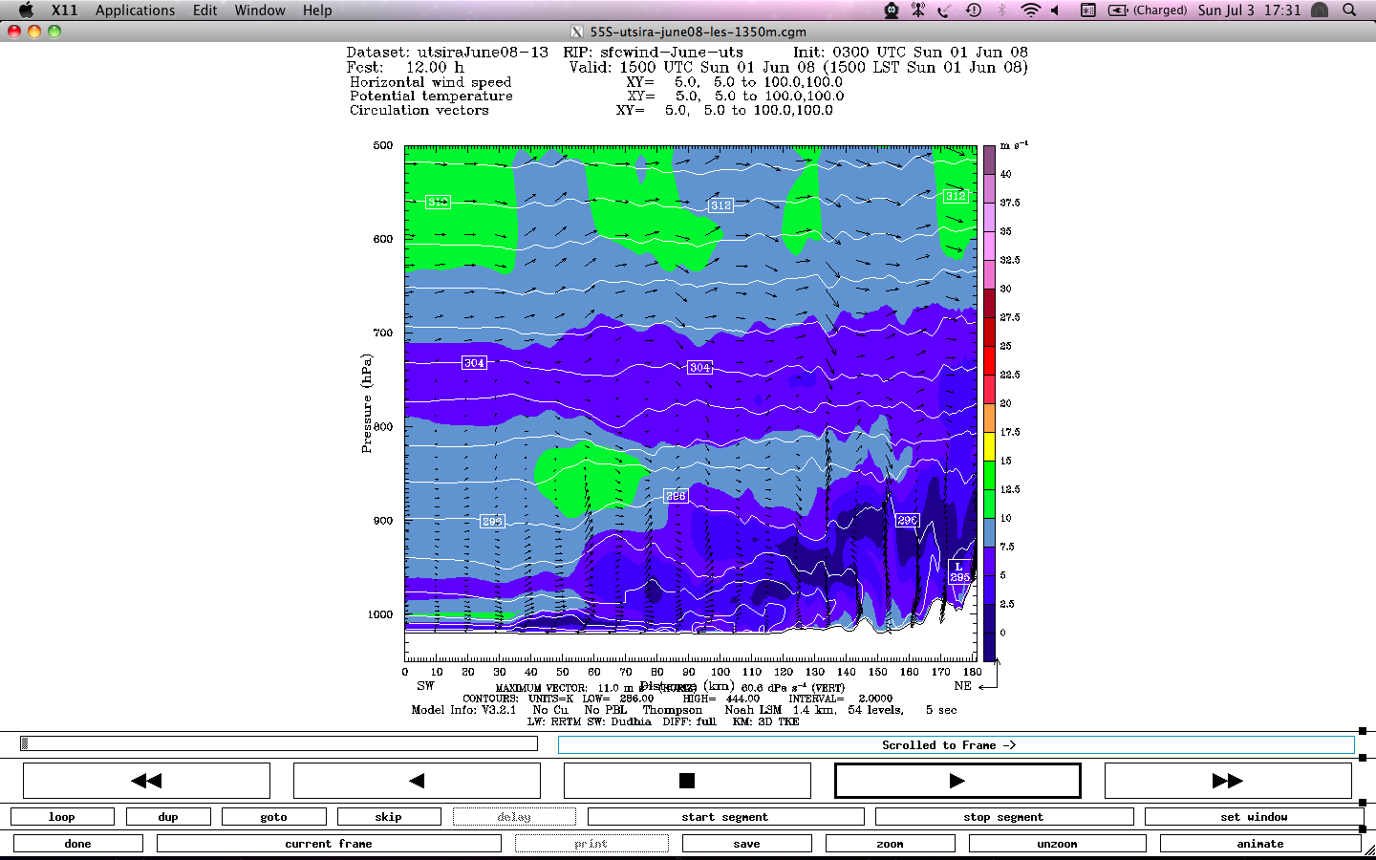Open Spotlight search magnifier icon
This screenshot has height=860, width=1376.
coord(1349,11)
